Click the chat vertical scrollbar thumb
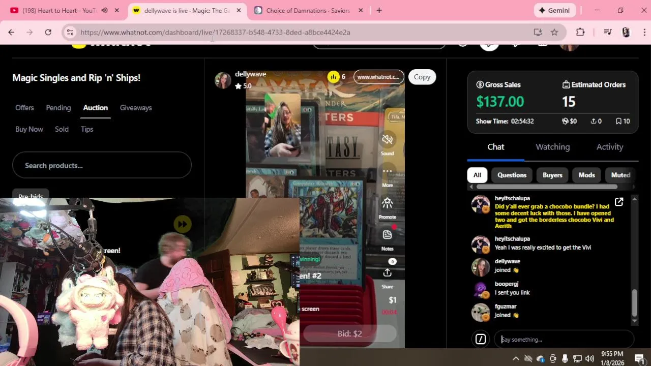Image resolution: width=651 pixels, height=366 pixels. 634,302
